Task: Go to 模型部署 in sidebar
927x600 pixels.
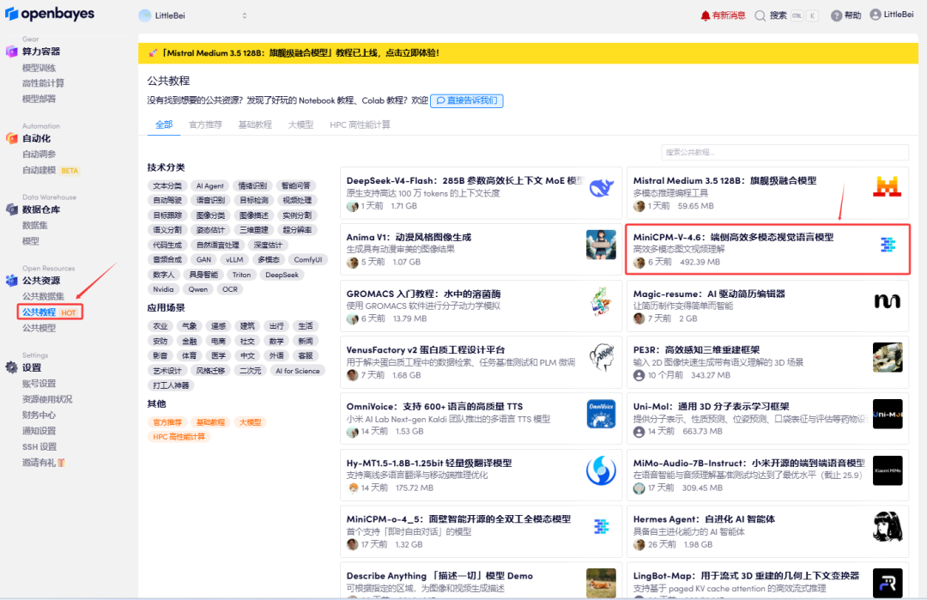Action: pyautogui.click(x=39, y=99)
